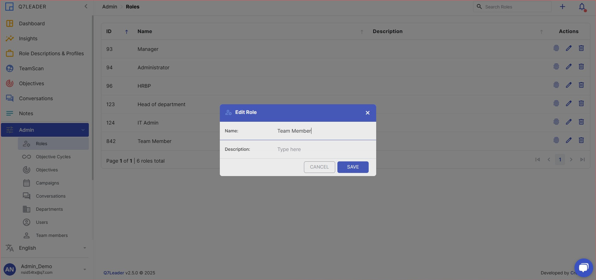This screenshot has height=280, width=596.
Task: Expand the Admin section arrow
Action: tap(83, 130)
